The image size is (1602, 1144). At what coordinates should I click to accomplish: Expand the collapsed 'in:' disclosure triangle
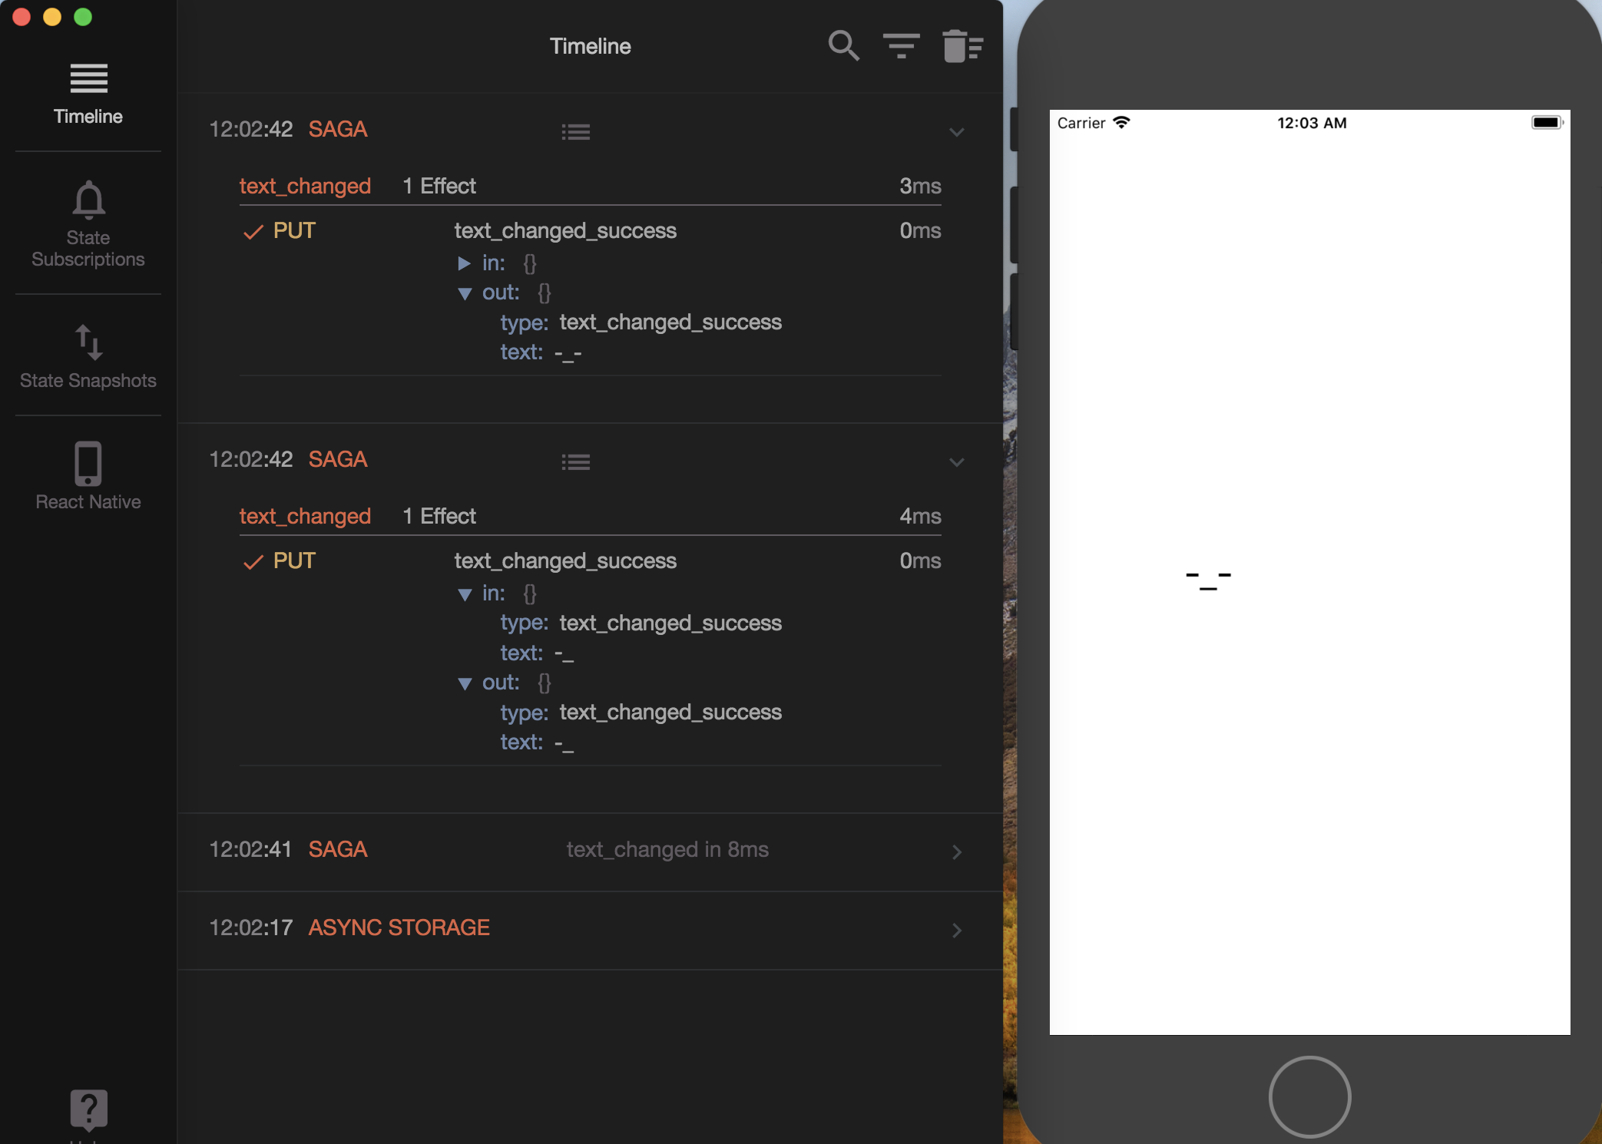pos(465,263)
